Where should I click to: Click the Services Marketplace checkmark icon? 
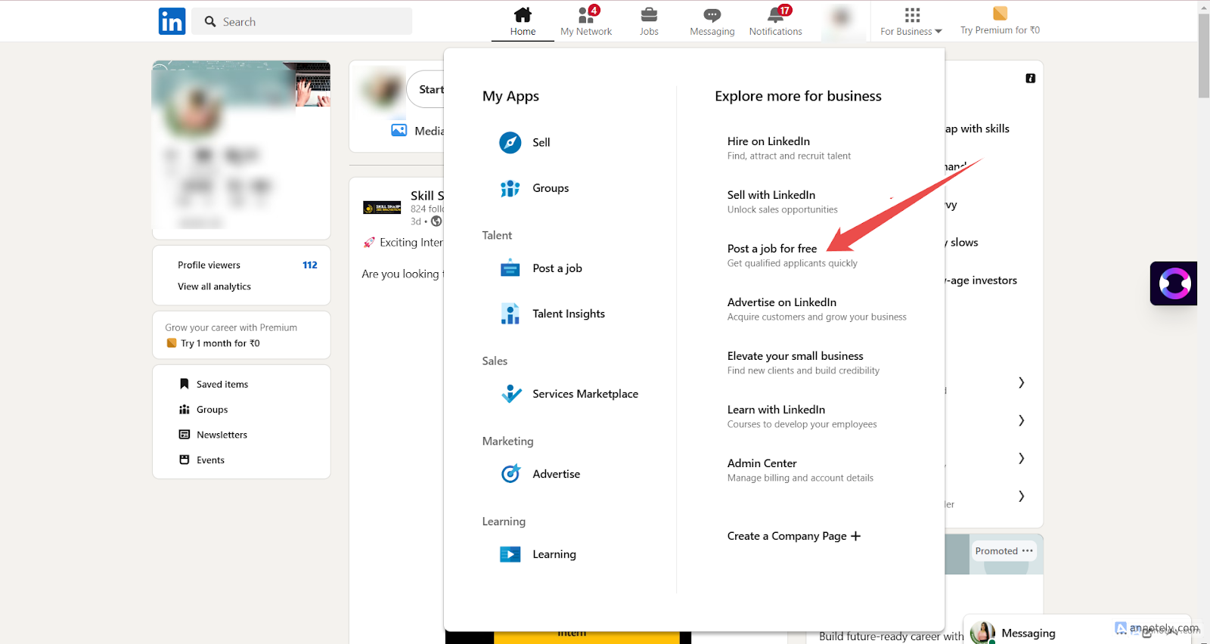pyautogui.click(x=511, y=394)
